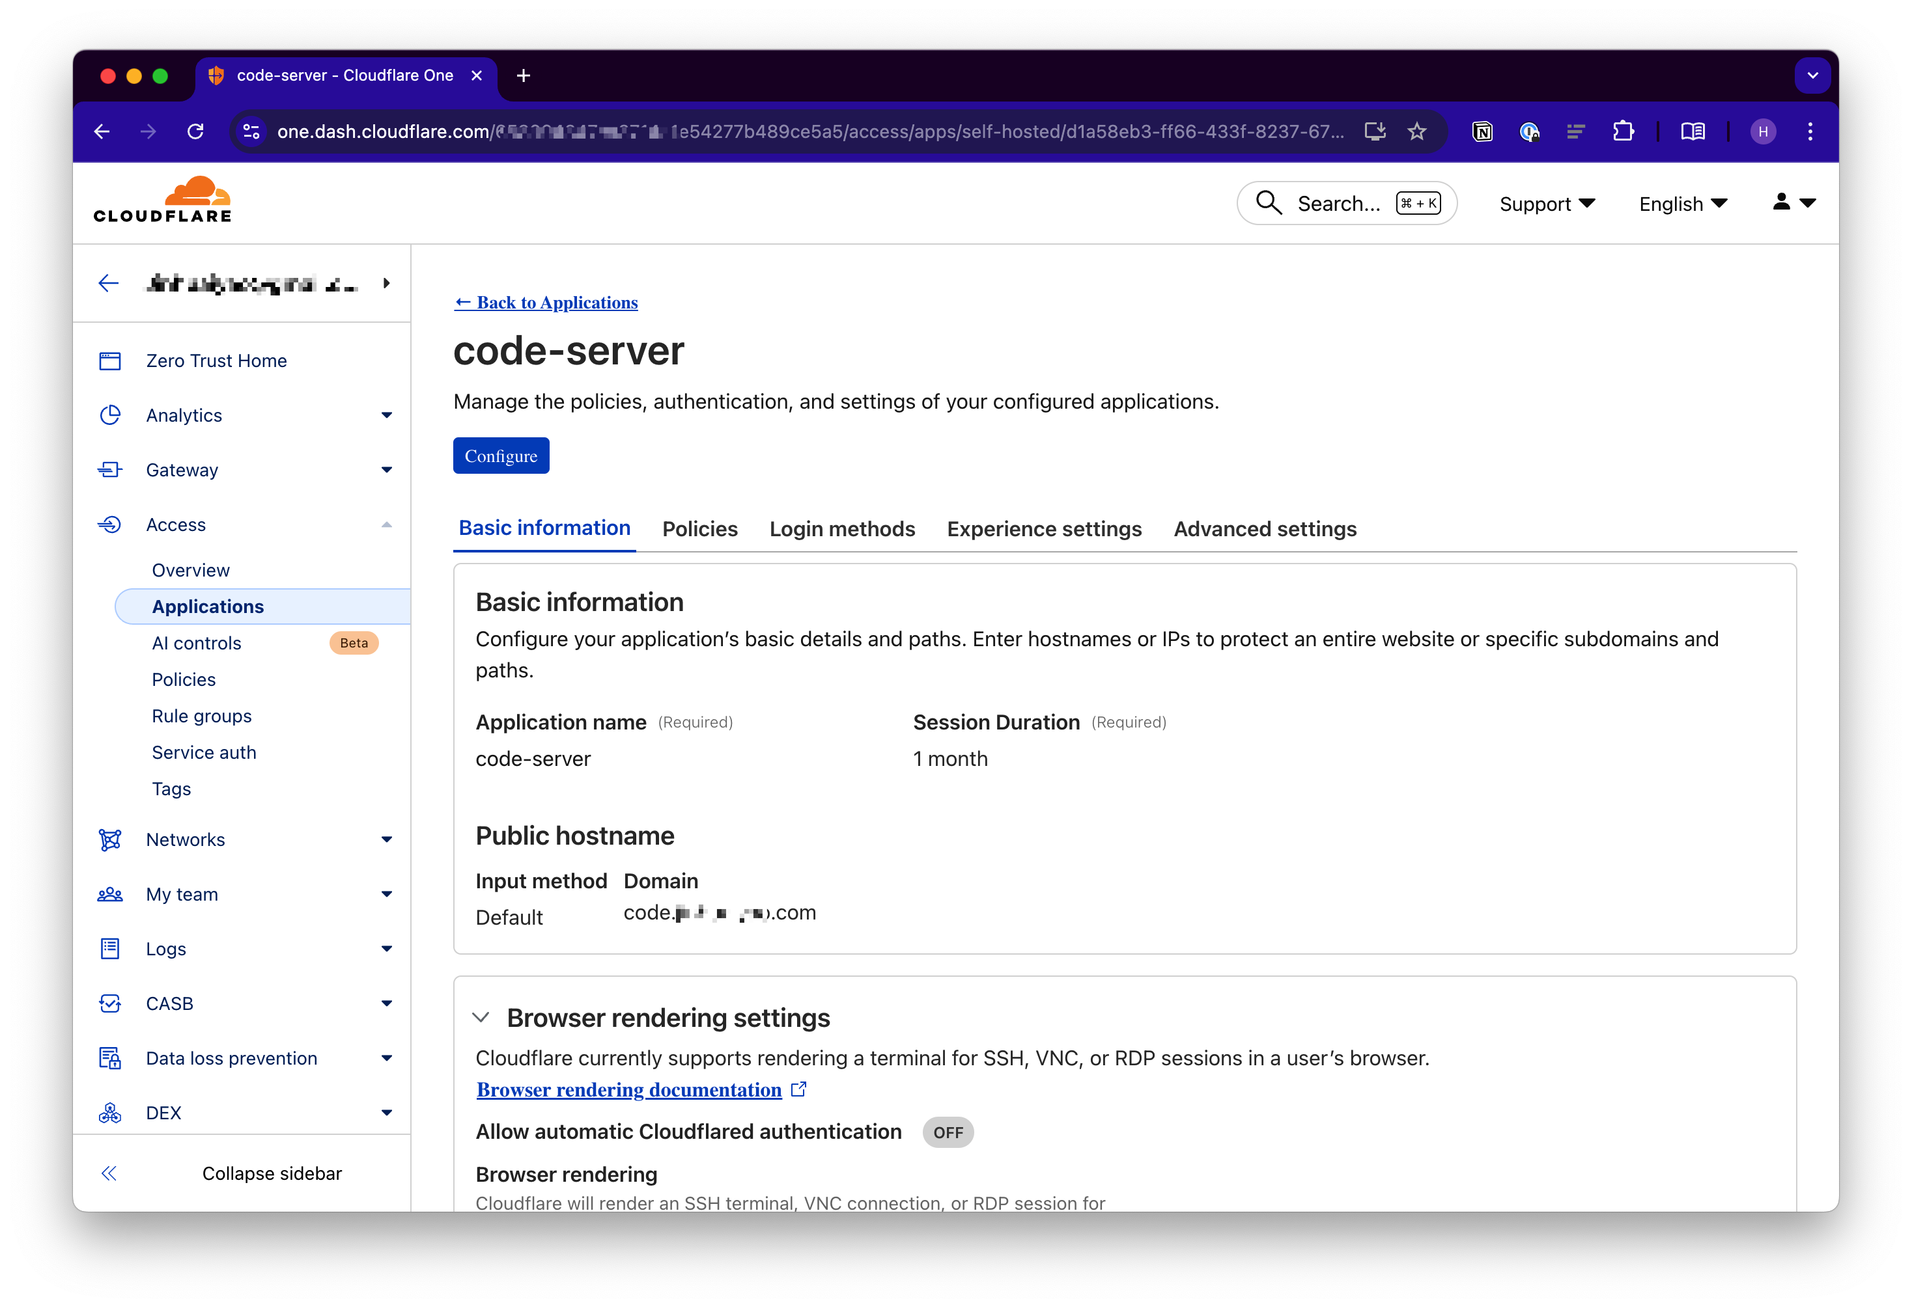Collapse the Browser rendering settings section
1912x1308 pixels.
pos(481,1018)
